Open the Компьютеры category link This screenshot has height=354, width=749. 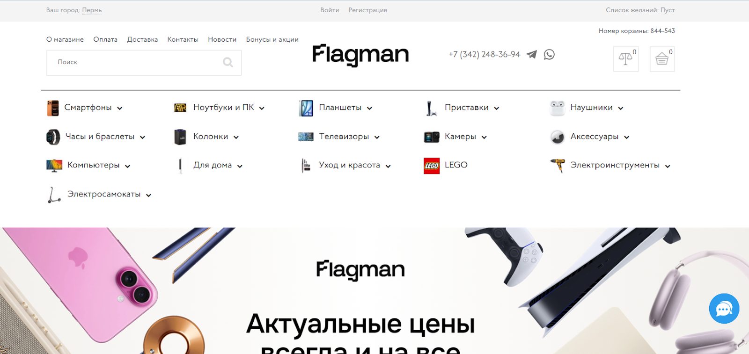pos(94,165)
